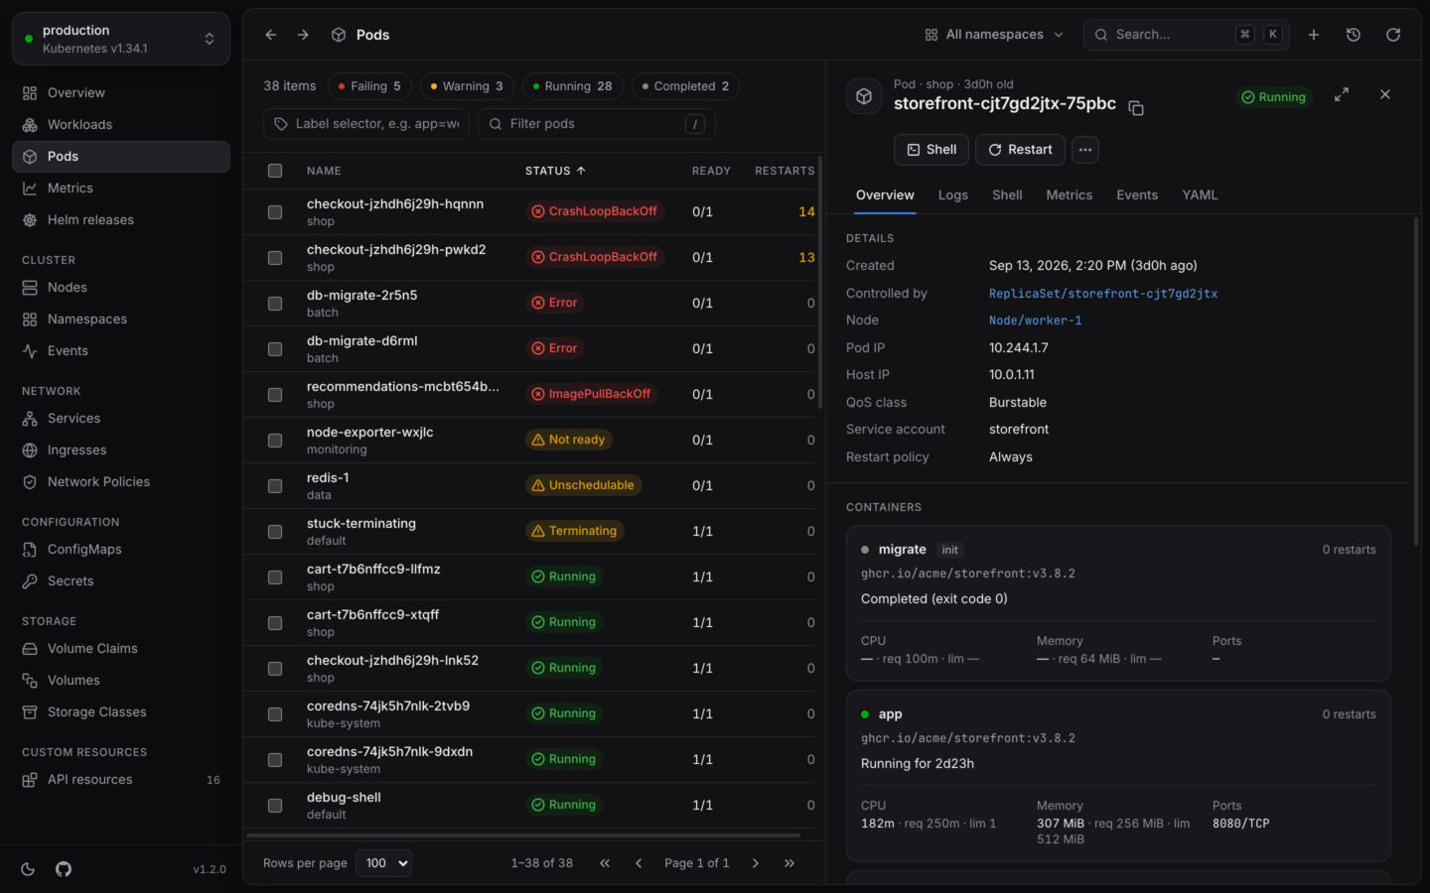
Task: Toggle dark mode moon icon
Action: pyautogui.click(x=28, y=869)
